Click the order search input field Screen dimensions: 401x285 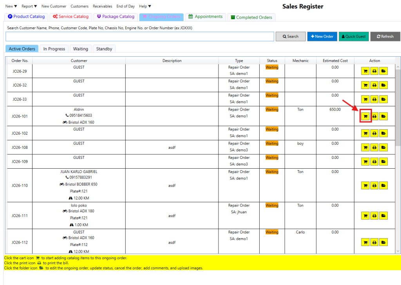pos(139,36)
